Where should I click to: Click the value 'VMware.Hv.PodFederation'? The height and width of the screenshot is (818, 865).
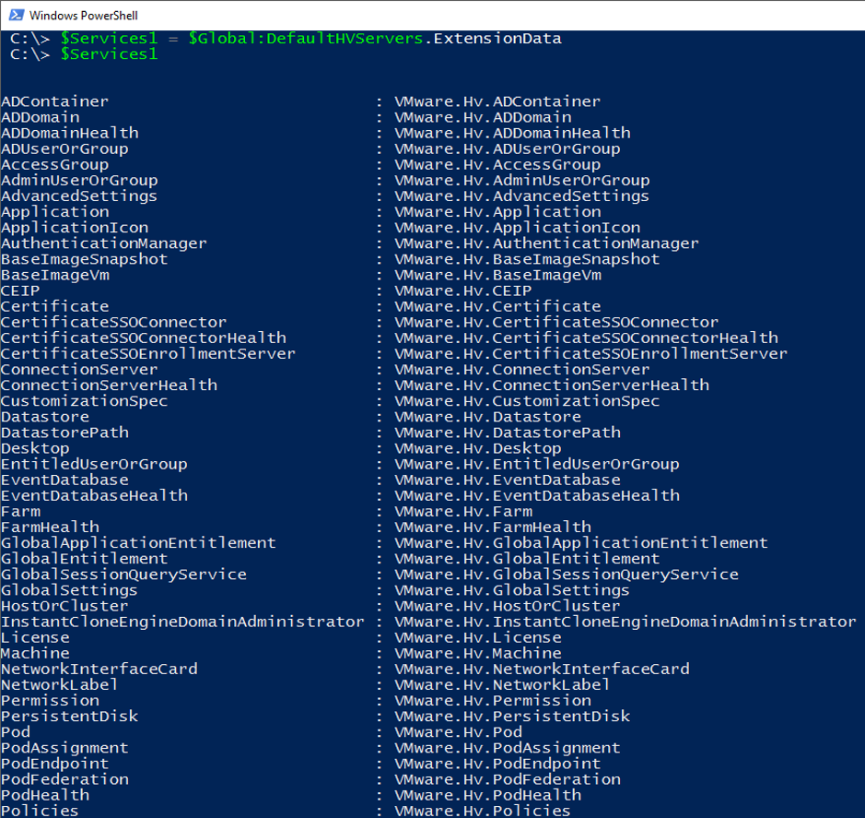click(x=508, y=780)
